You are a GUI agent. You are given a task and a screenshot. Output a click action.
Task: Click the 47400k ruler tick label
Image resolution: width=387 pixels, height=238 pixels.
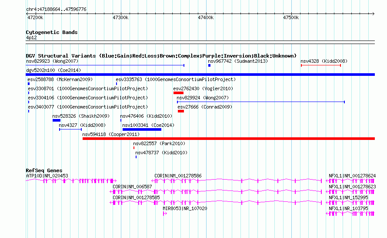[206, 17]
